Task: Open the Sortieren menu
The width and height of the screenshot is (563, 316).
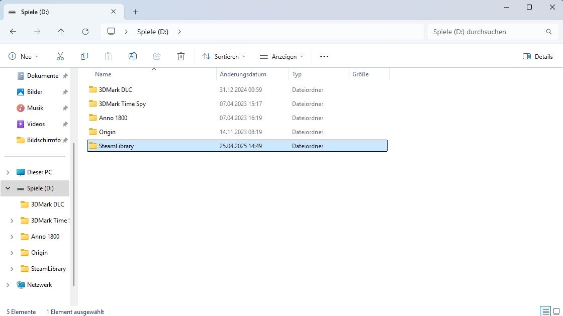Action: point(223,56)
